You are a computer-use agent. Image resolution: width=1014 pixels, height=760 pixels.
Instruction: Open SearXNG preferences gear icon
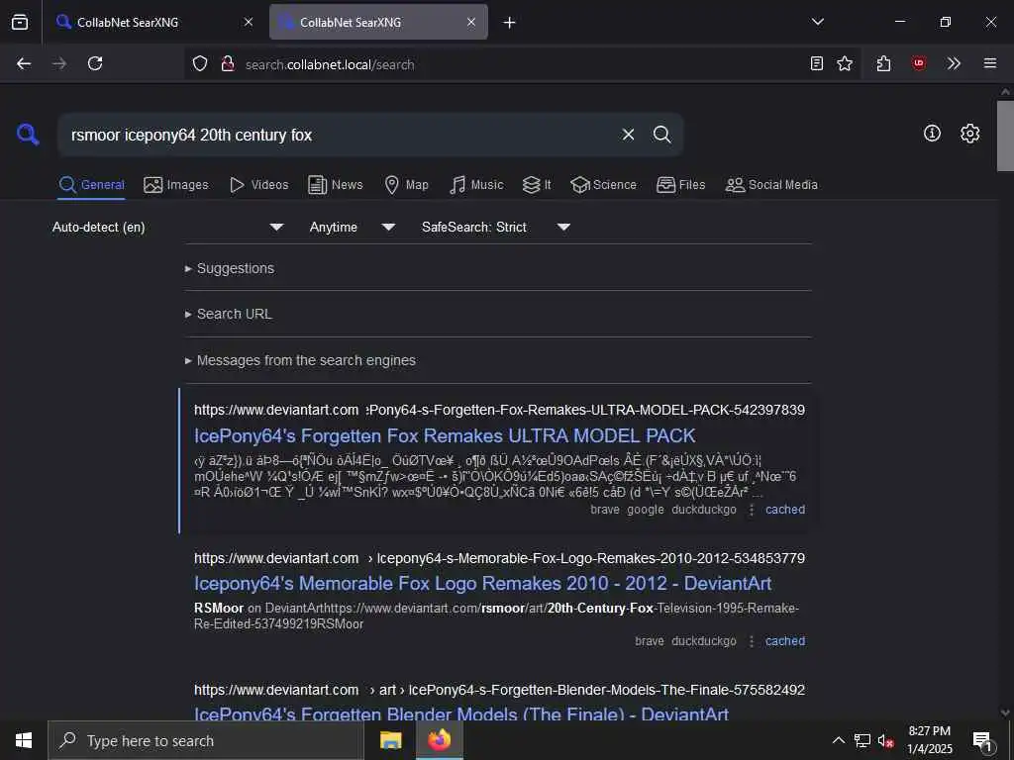pos(969,134)
